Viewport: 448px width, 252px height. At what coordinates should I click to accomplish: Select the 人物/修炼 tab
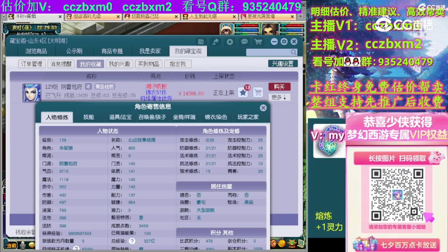(x=57, y=117)
